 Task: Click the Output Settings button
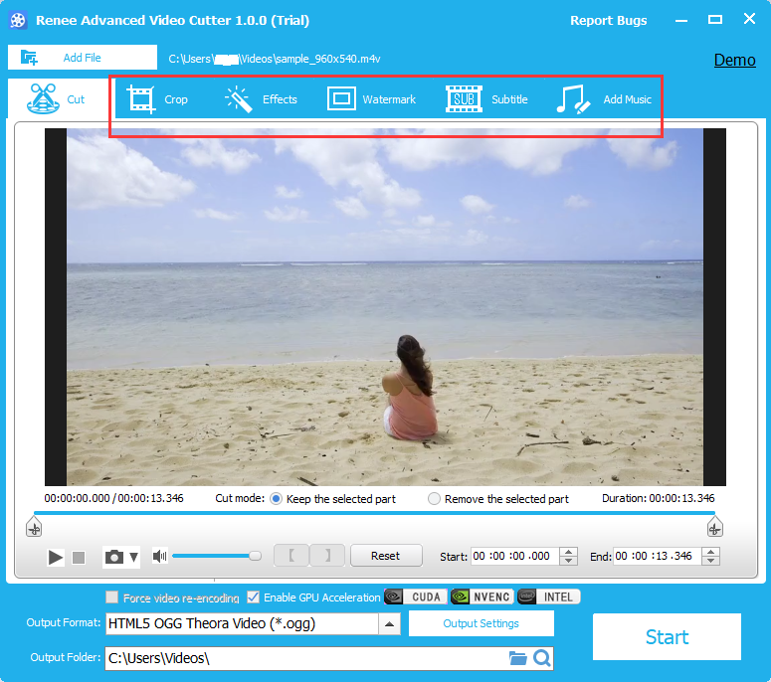click(x=481, y=623)
